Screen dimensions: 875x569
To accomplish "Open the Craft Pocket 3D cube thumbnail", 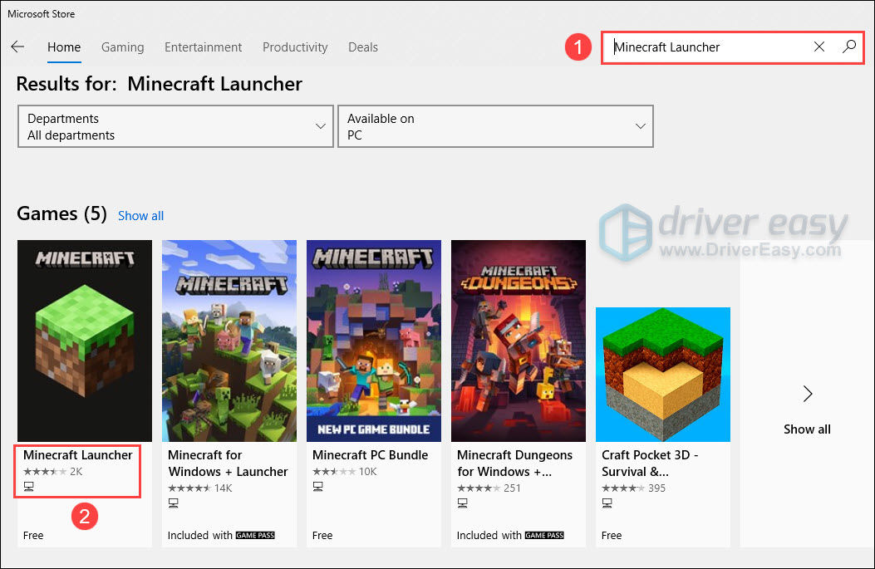I will coord(663,375).
